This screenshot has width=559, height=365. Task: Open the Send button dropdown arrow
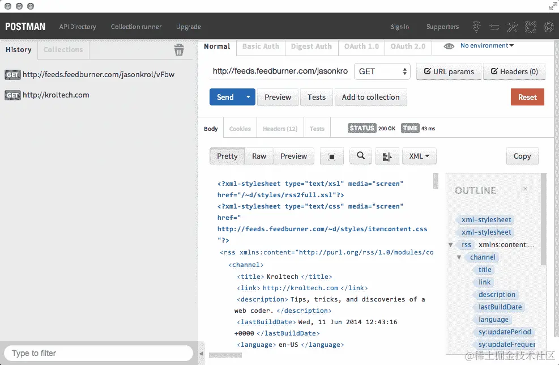coord(248,97)
